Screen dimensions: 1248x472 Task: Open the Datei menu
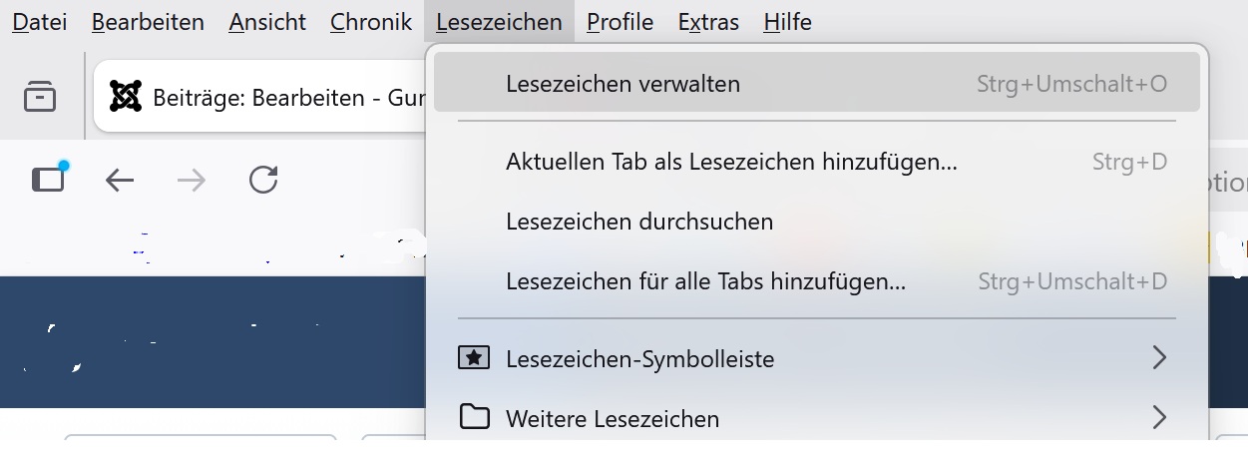tap(39, 22)
